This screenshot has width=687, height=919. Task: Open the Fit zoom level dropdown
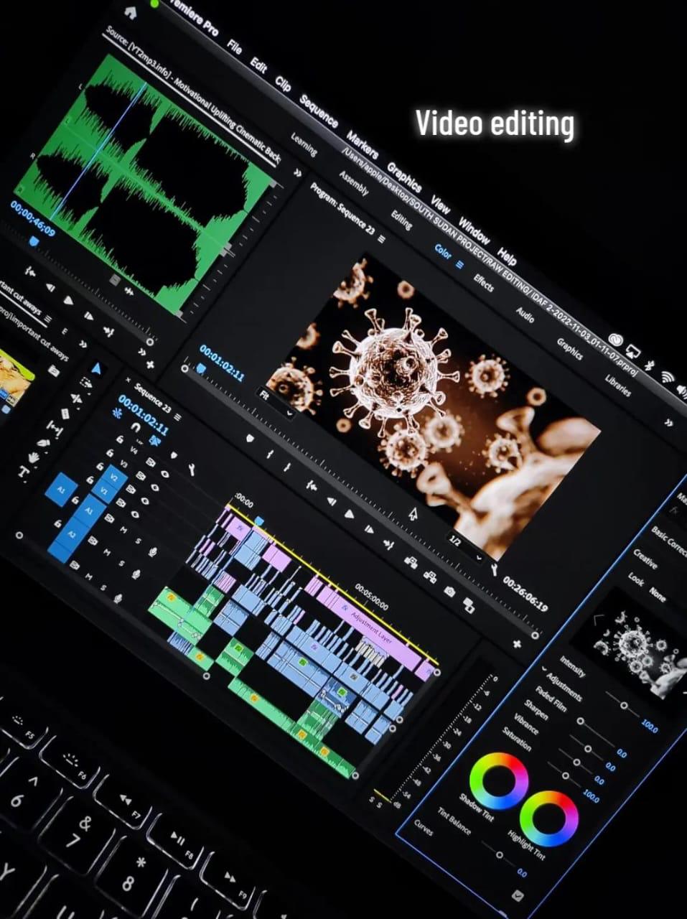[276, 404]
